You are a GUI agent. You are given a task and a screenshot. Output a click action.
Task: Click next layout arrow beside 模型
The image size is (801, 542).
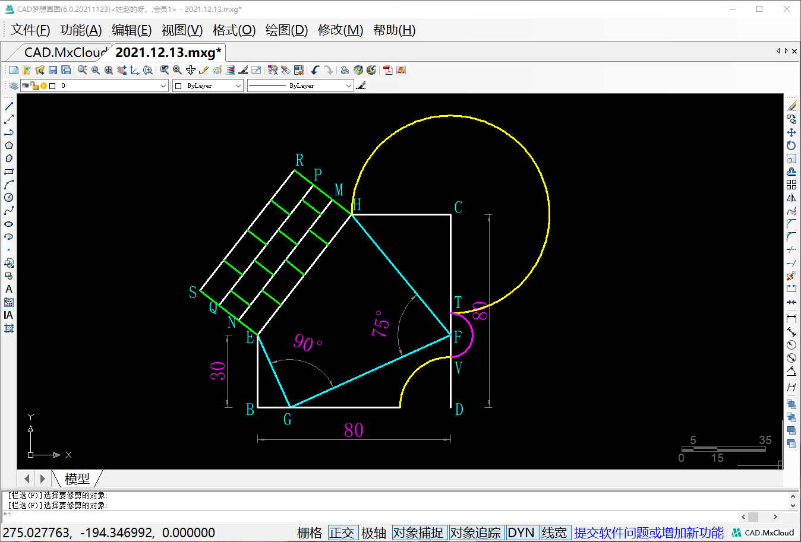coord(42,478)
